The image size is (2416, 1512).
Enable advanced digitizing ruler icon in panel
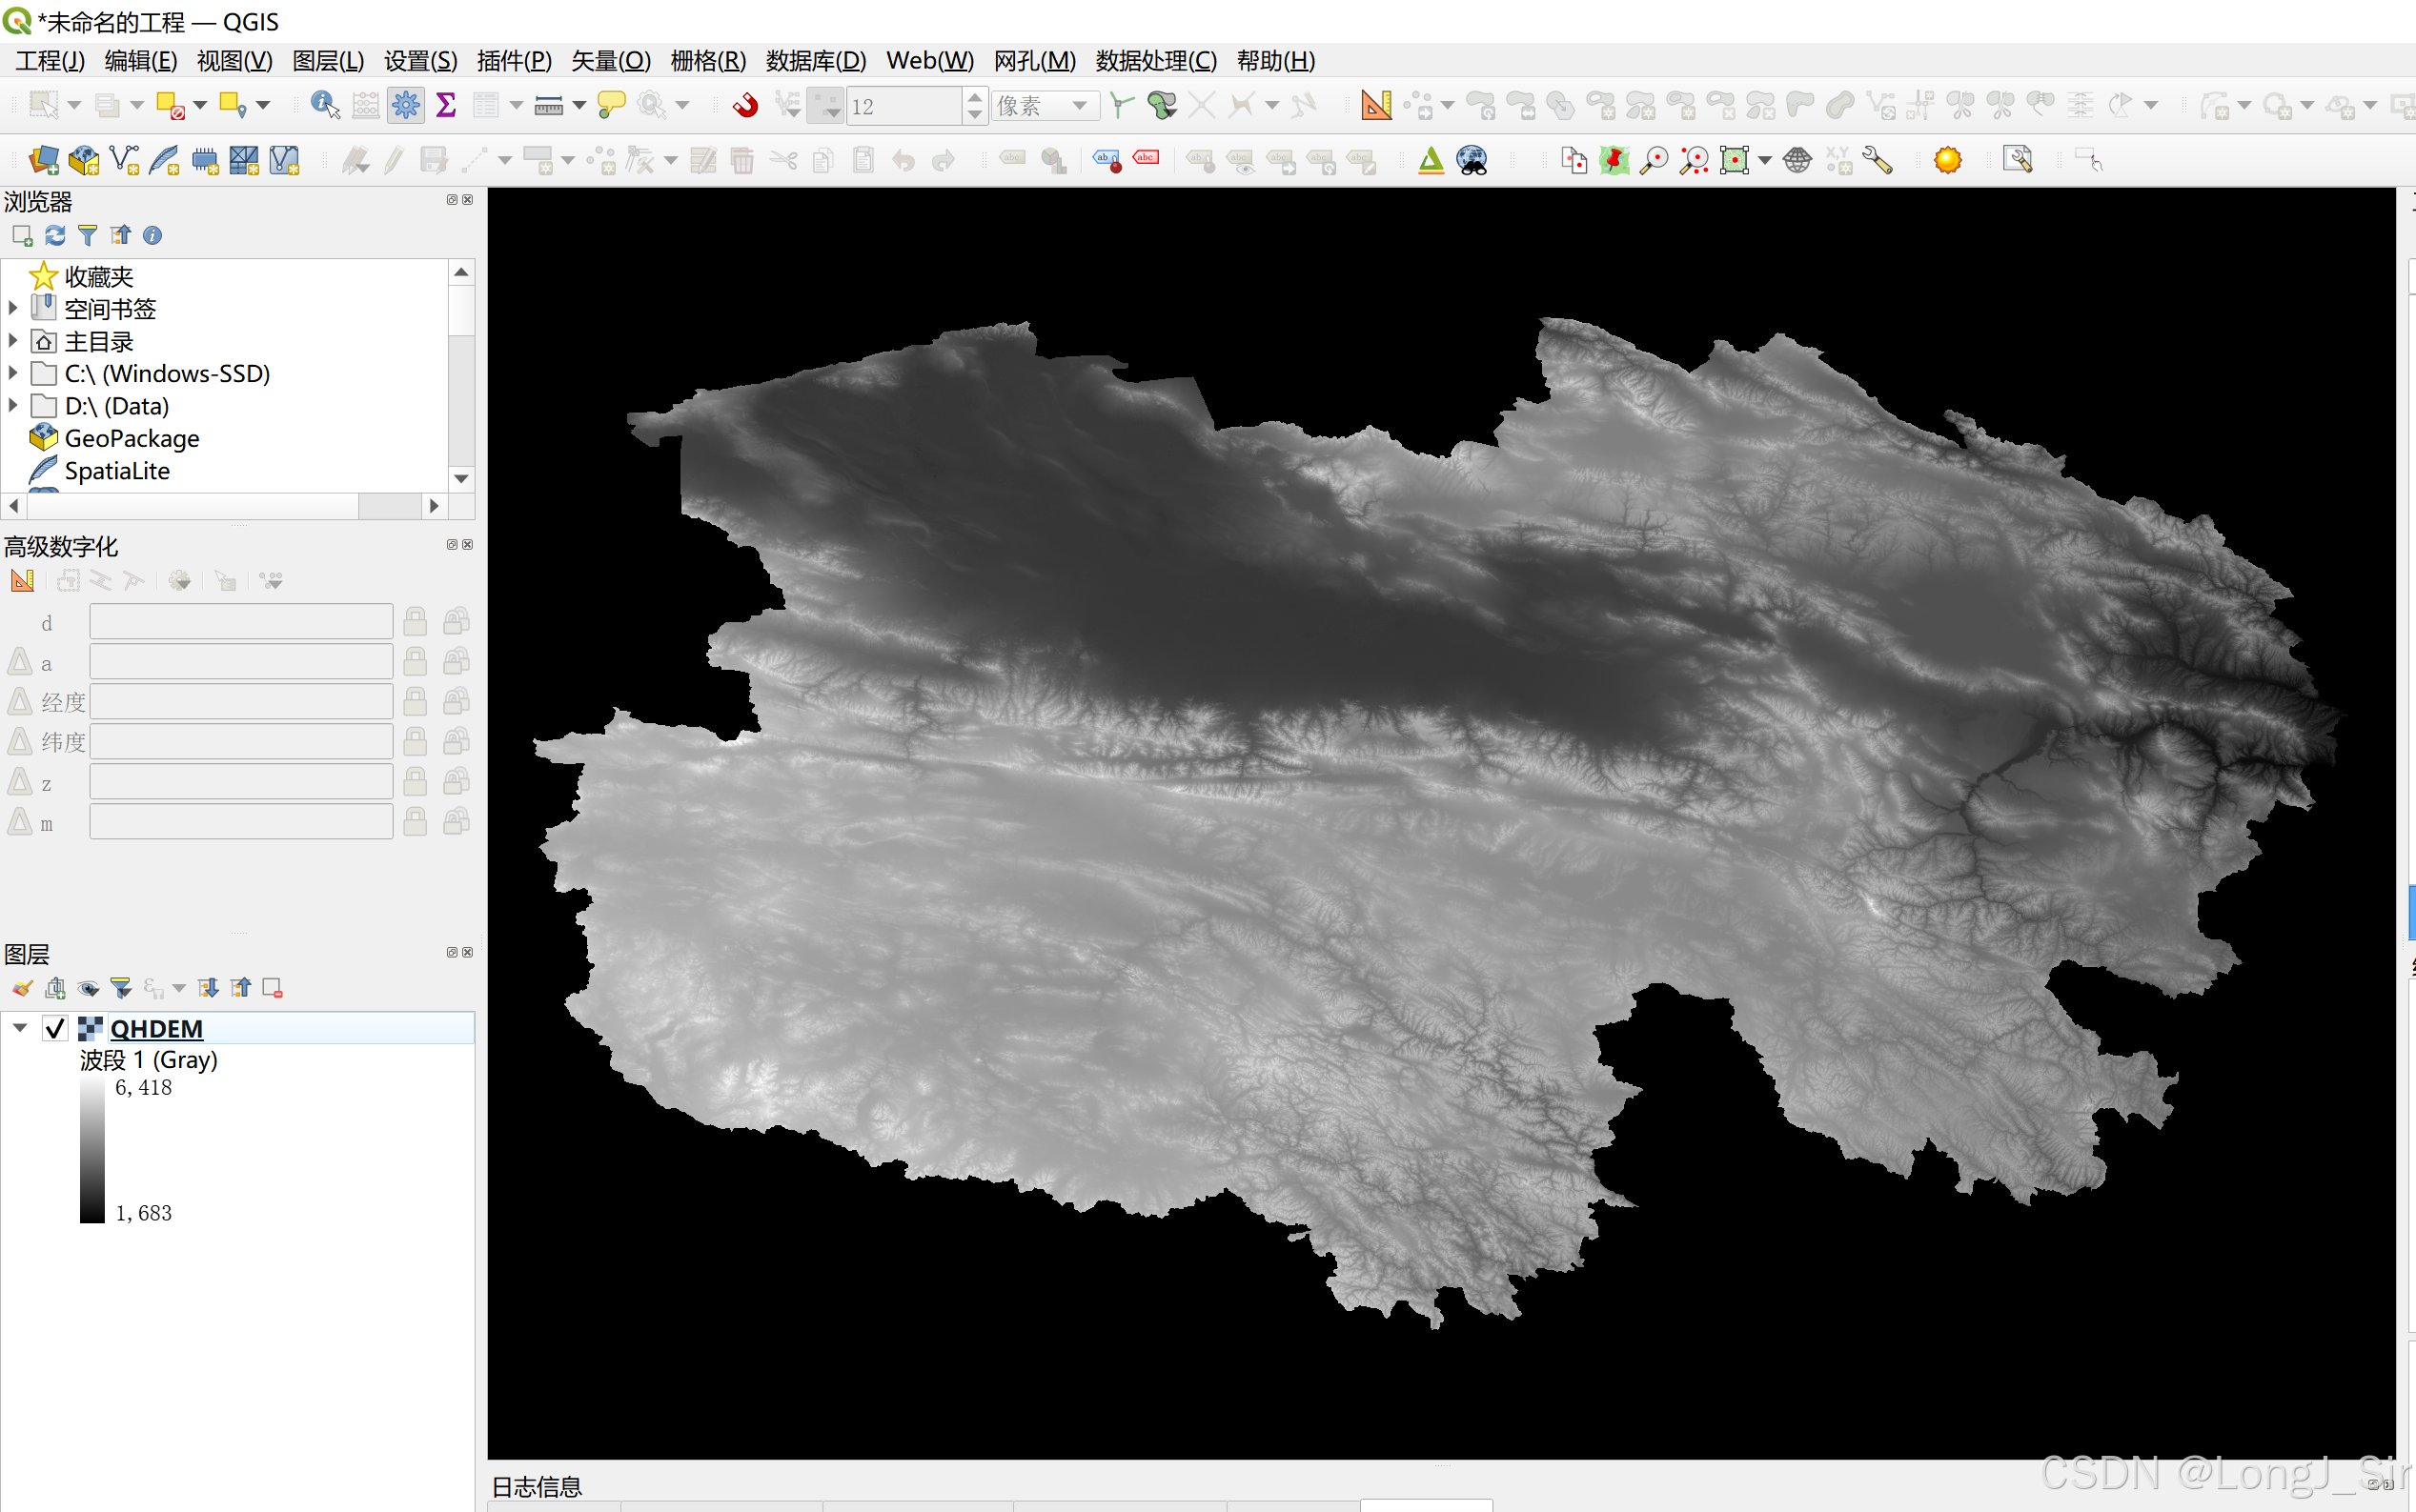[22, 581]
